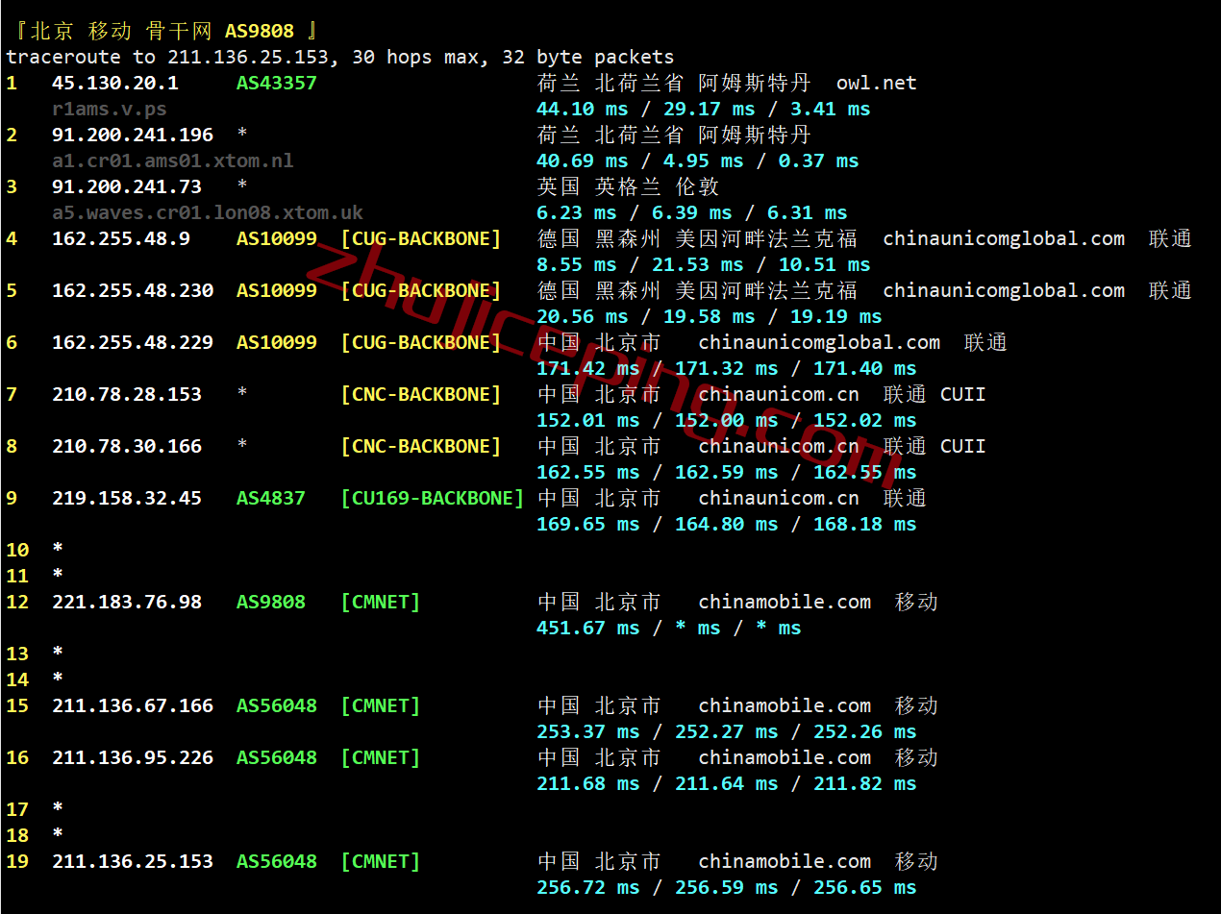Screen dimensions: 1221x914
Task: Click the 40.69 ms latency value
Action: click(x=583, y=161)
